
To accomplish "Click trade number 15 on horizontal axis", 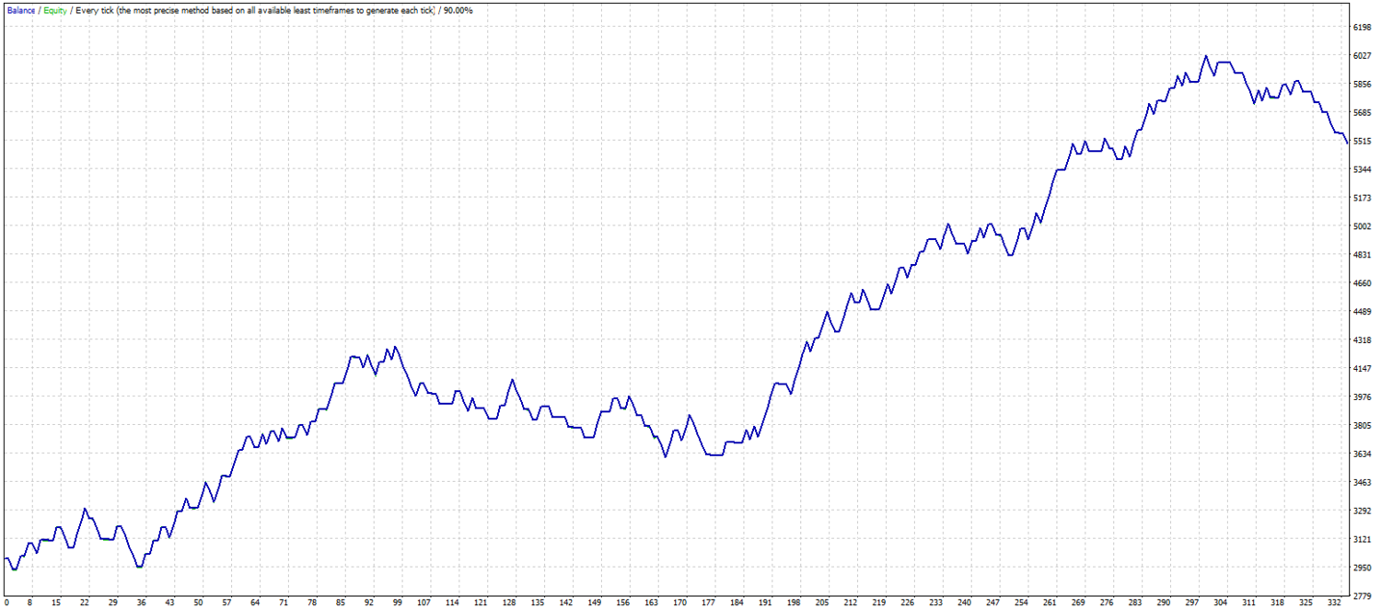I will coord(56,603).
